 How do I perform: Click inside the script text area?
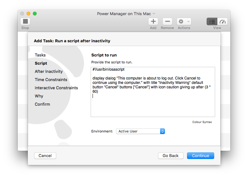coord(153,104)
